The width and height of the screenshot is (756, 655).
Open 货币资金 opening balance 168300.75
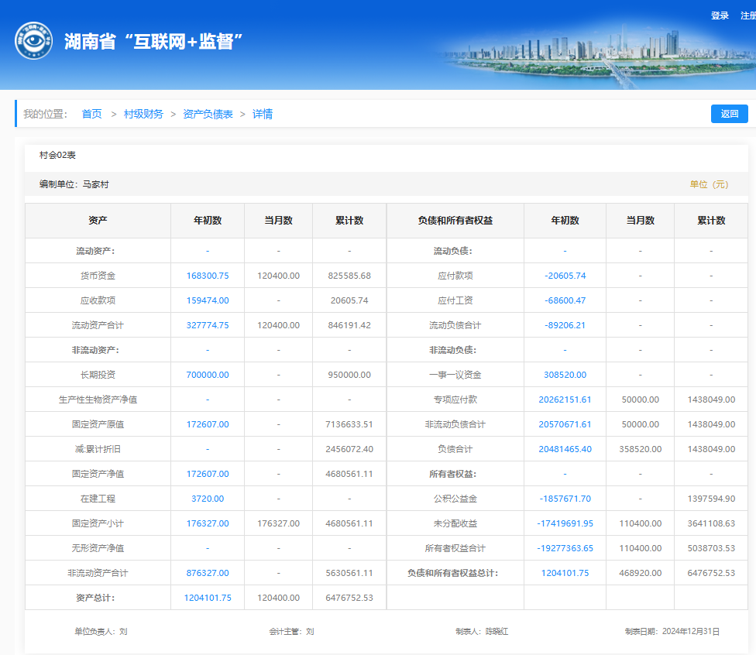point(208,276)
